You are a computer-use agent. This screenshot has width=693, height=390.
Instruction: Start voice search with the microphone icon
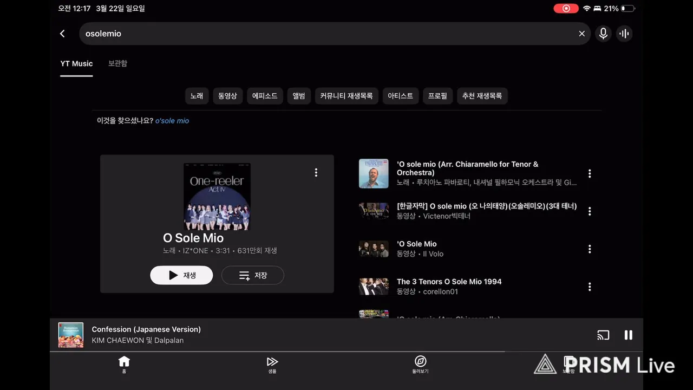tap(603, 34)
